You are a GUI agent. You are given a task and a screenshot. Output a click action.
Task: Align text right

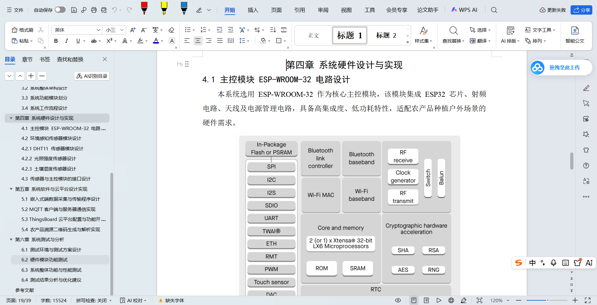[209, 41]
